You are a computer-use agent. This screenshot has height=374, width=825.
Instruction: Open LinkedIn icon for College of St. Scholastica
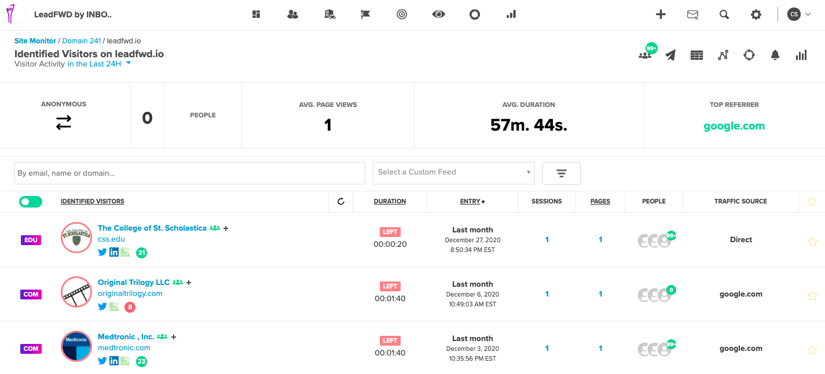(114, 252)
